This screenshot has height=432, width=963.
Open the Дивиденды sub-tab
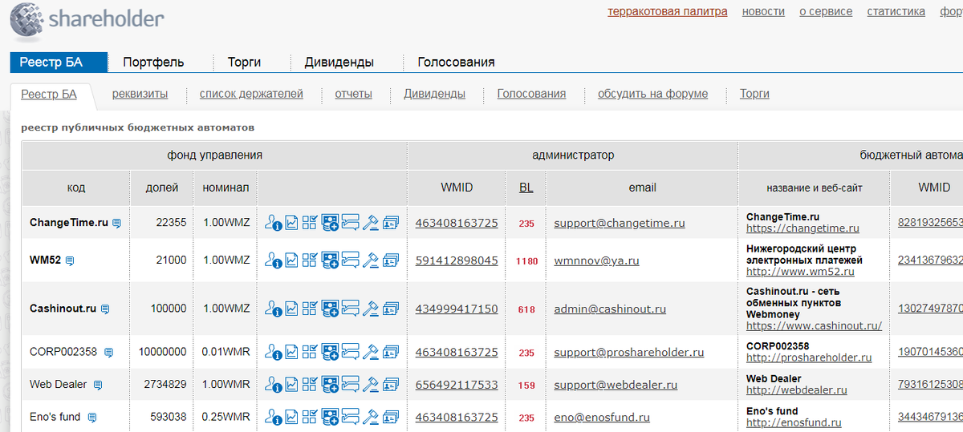(434, 94)
